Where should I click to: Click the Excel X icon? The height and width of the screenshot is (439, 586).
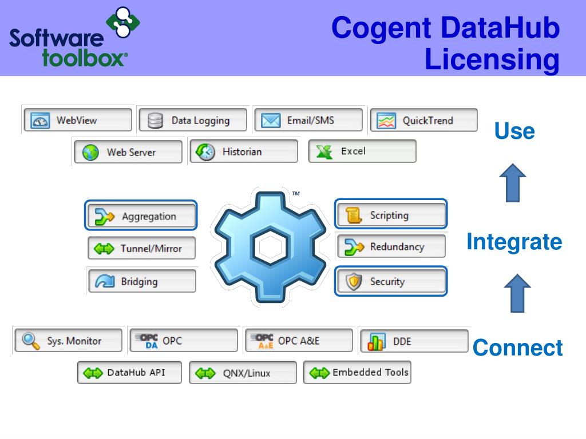(324, 151)
